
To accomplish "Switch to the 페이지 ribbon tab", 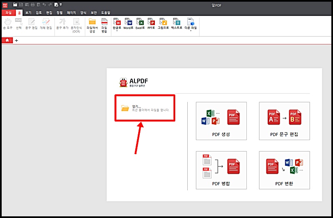I will (71, 13).
